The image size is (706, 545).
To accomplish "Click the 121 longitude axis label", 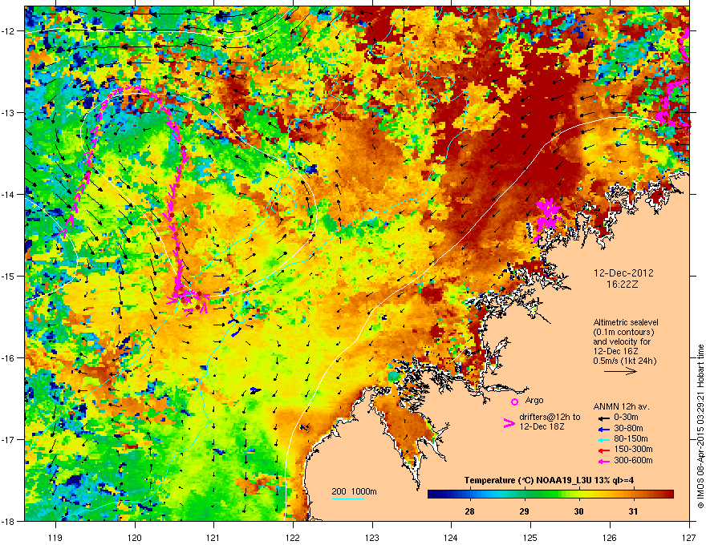I will point(213,537).
